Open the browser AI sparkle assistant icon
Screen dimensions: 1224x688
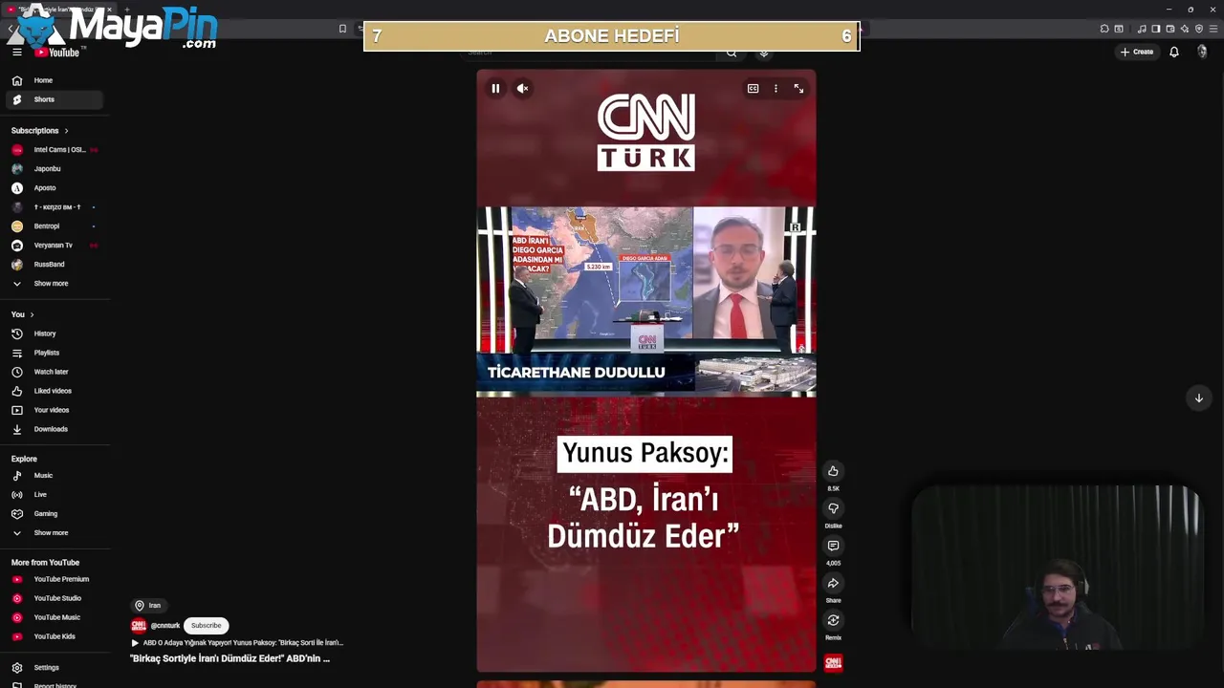click(x=1185, y=29)
